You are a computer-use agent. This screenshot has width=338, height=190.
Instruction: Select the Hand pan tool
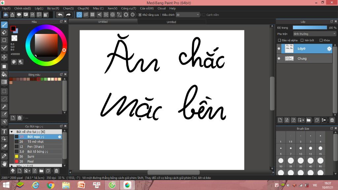tap(4, 164)
